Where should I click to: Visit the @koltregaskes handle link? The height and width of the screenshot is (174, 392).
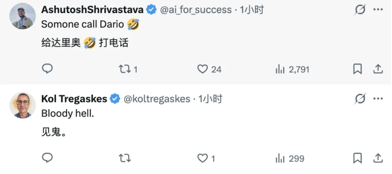coord(157,99)
